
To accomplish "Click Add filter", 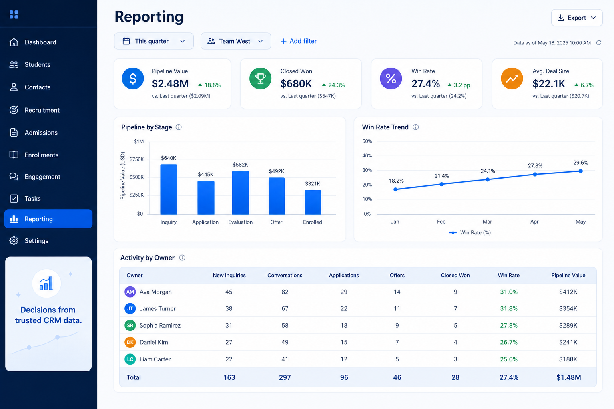I will coord(299,41).
